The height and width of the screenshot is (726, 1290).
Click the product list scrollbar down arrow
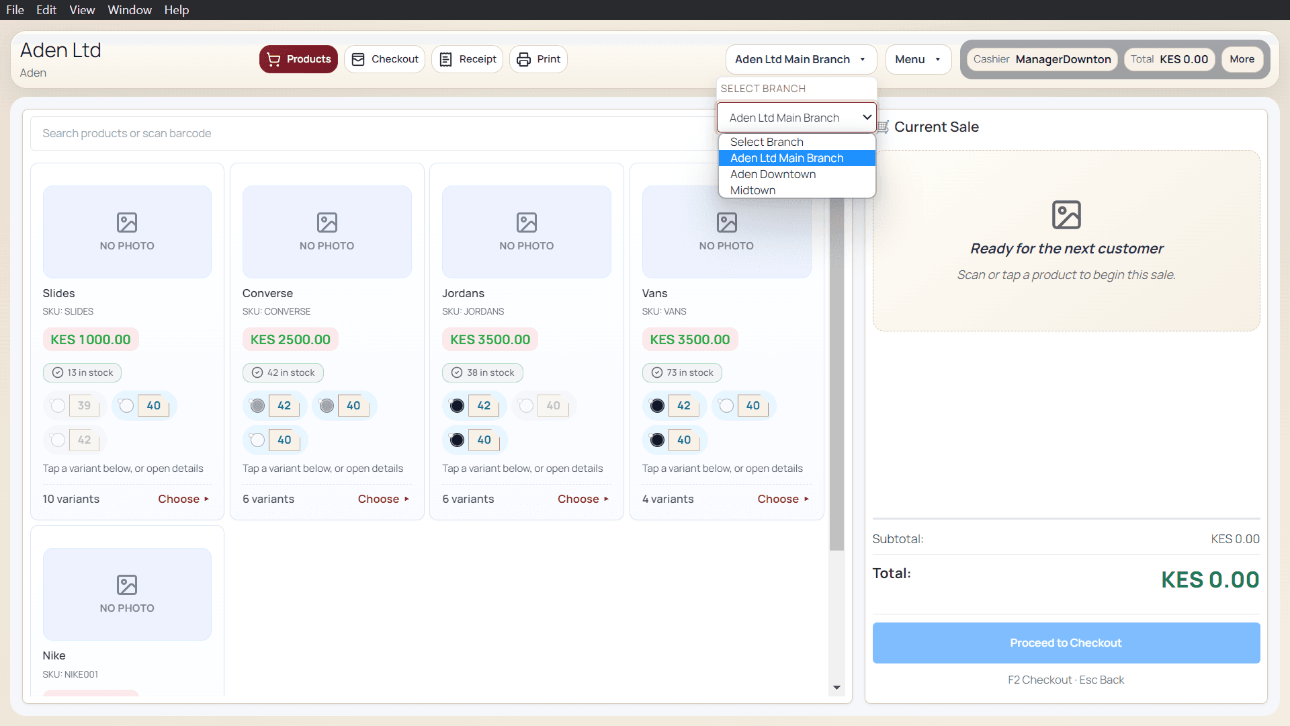click(836, 687)
